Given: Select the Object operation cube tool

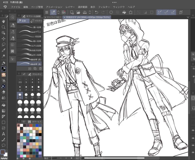Looking at the screenshot, I should (3, 33).
